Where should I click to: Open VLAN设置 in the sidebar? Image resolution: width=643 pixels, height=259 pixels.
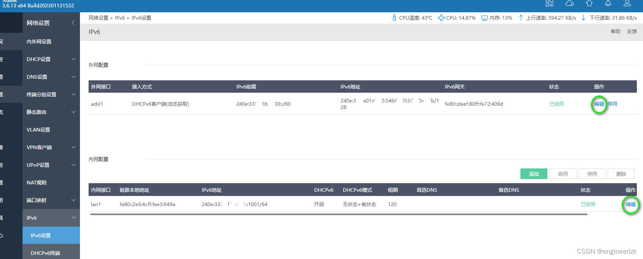coord(38,130)
